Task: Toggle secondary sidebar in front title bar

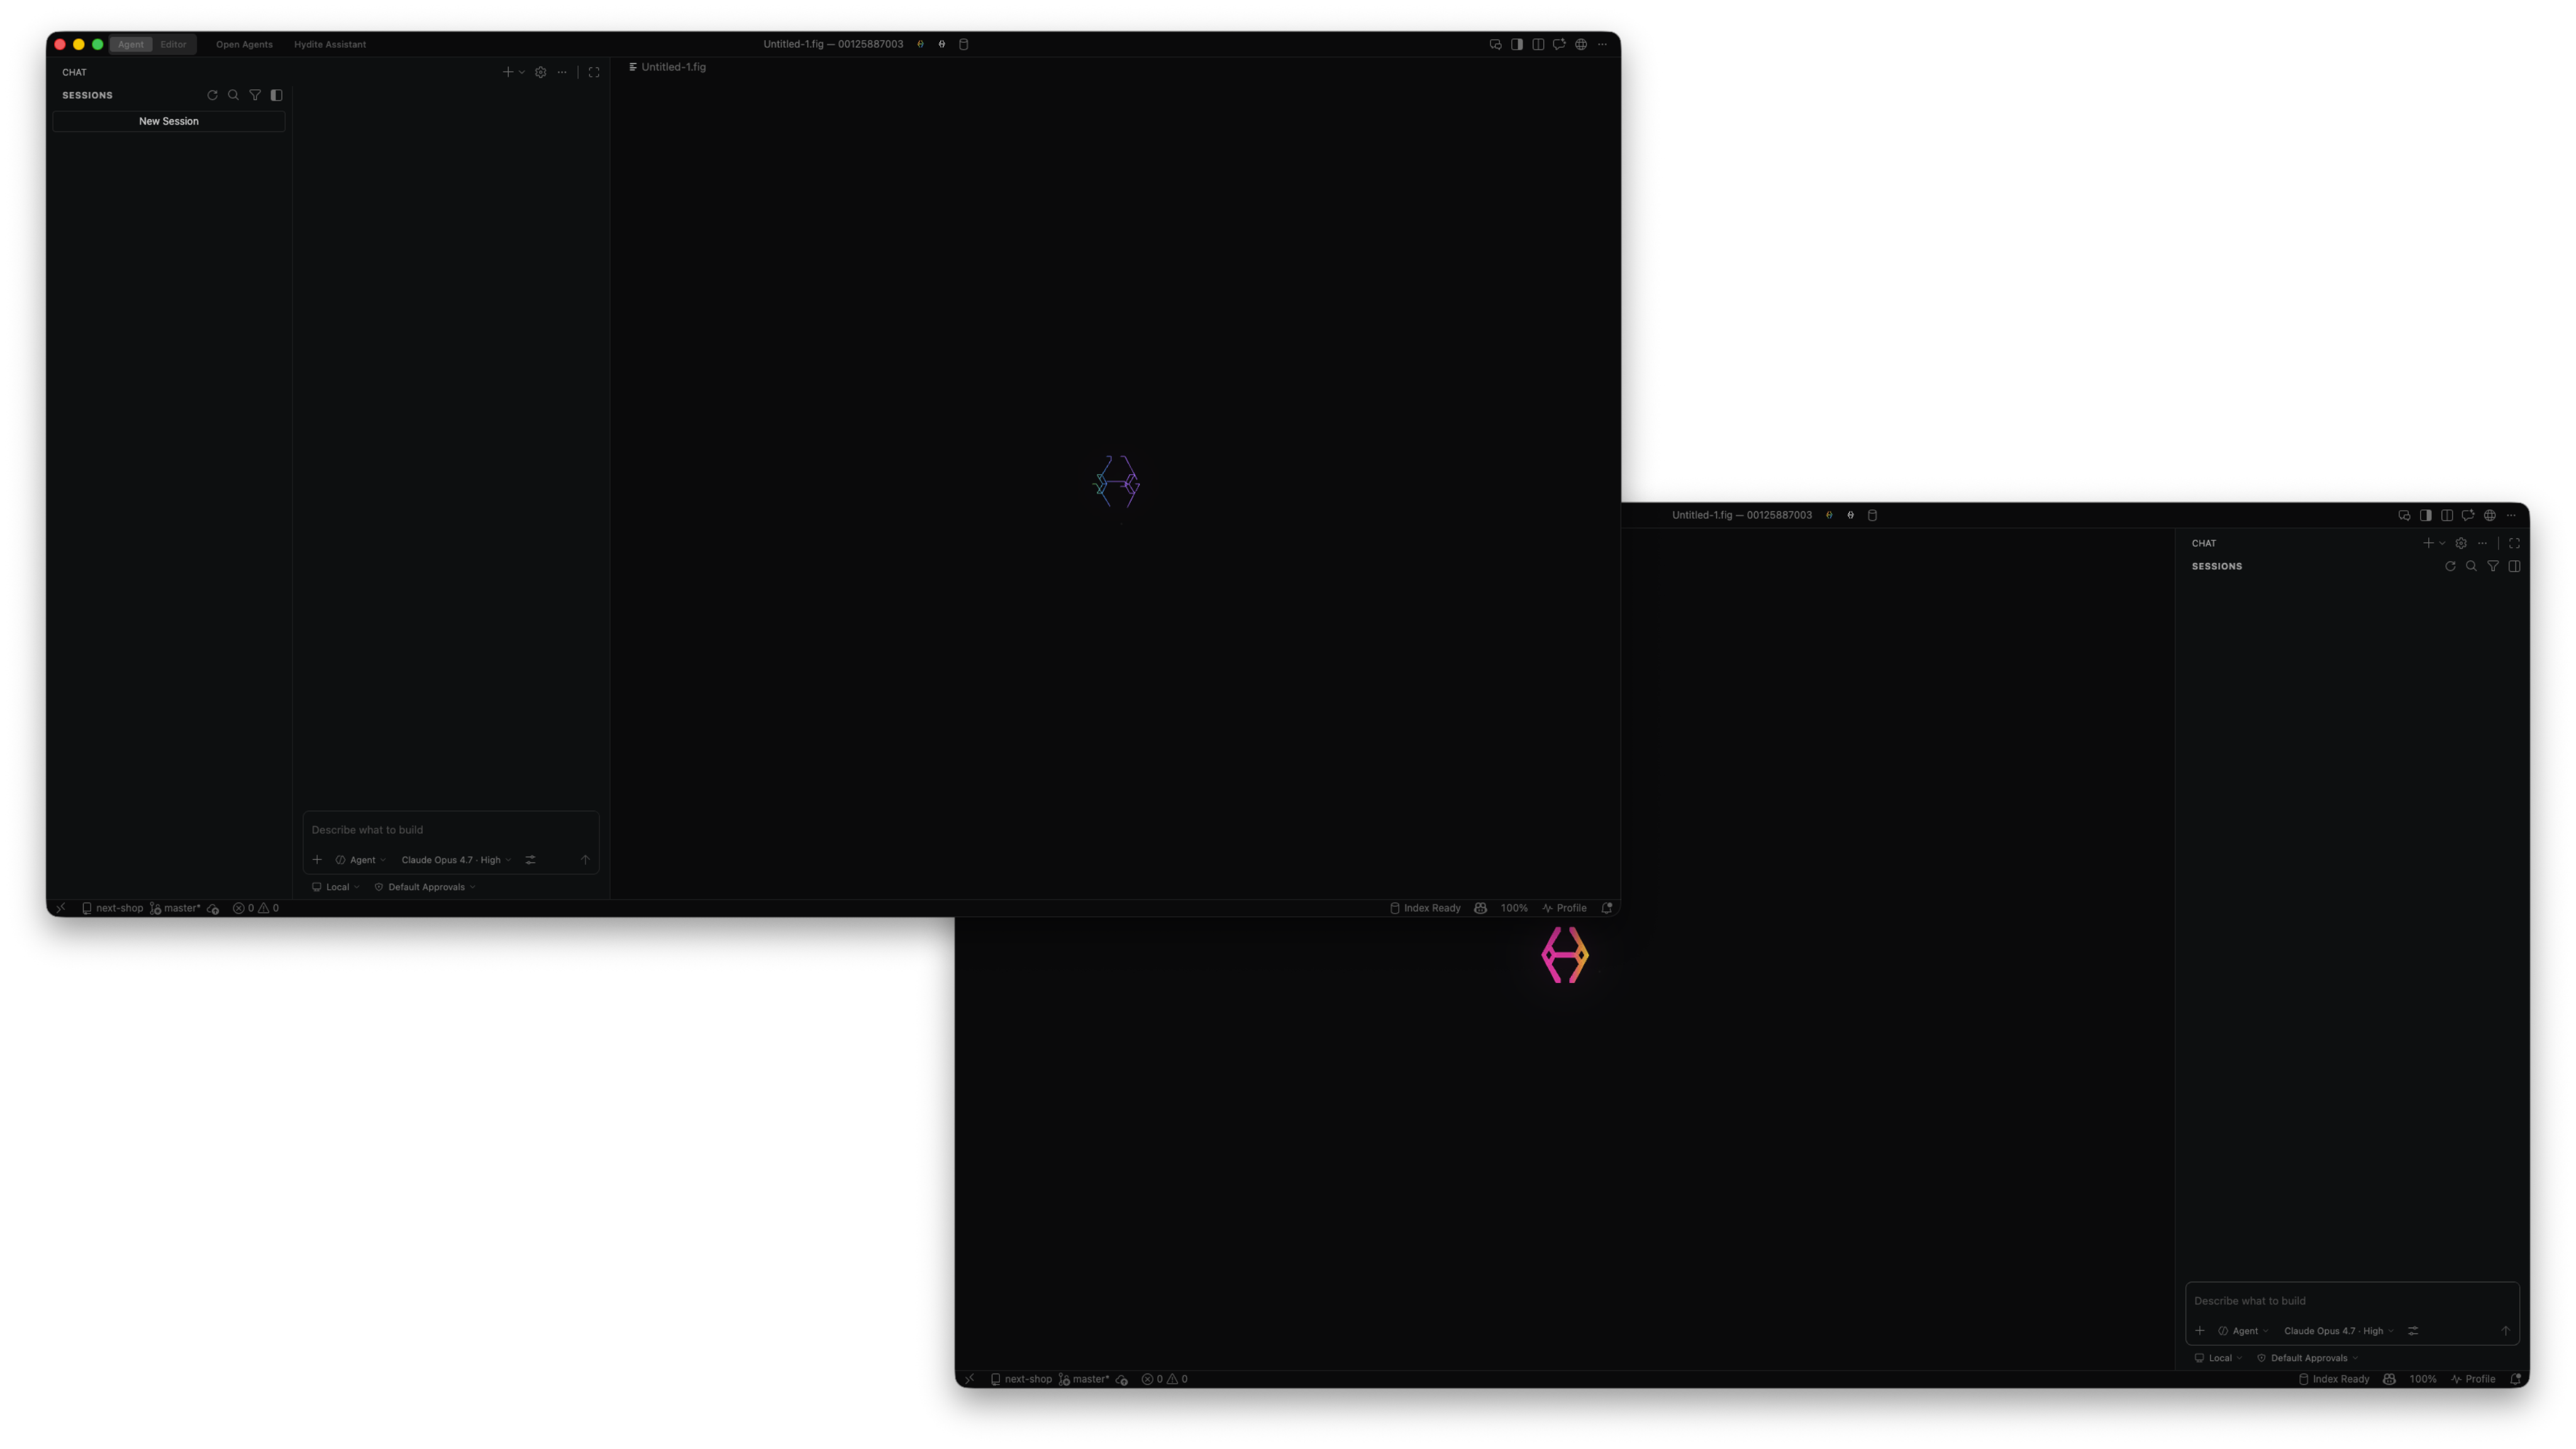Action: click(x=1517, y=44)
